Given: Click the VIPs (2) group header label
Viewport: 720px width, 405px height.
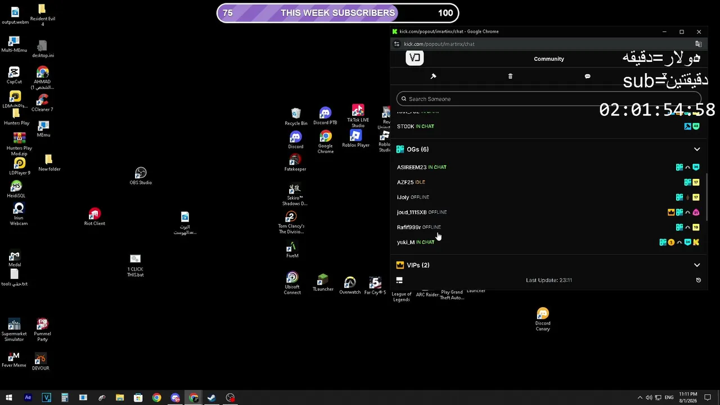Looking at the screenshot, I should coord(418,265).
